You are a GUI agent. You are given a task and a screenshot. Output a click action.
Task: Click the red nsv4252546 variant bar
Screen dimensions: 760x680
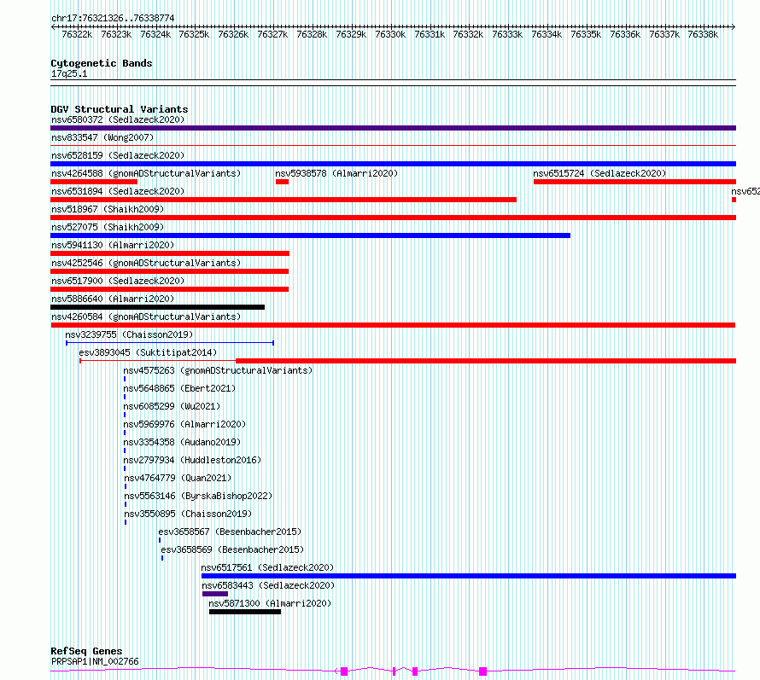click(x=170, y=271)
